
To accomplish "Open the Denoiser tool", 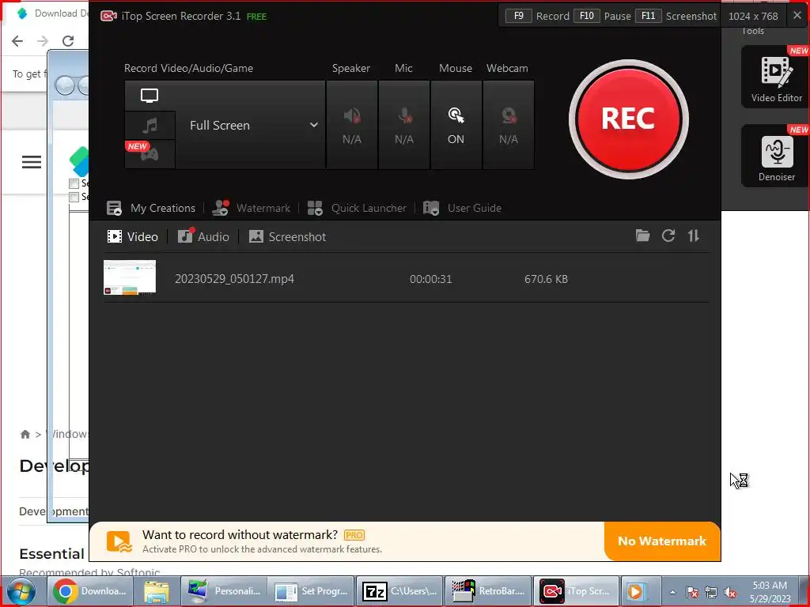I will [x=777, y=156].
